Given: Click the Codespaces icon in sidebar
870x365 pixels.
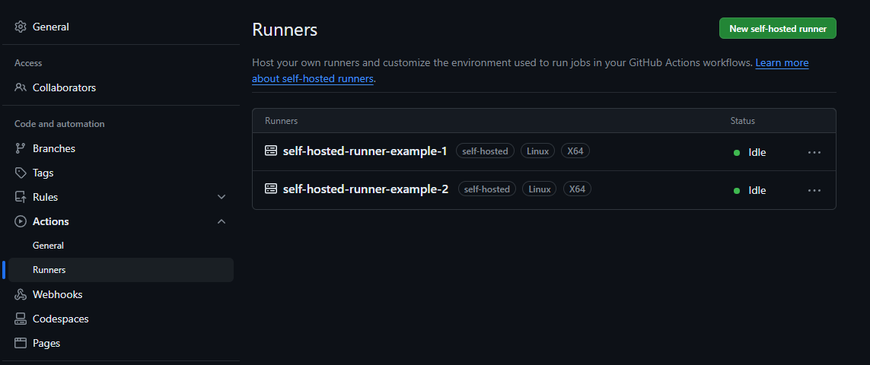Looking at the screenshot, I should pyautogui.click(x=21, y=319).
